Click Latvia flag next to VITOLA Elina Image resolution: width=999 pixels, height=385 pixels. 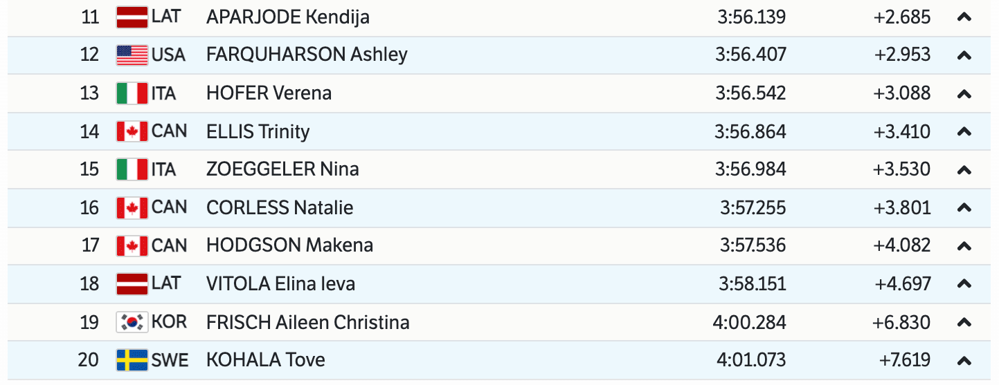click(x=132, y=284)
